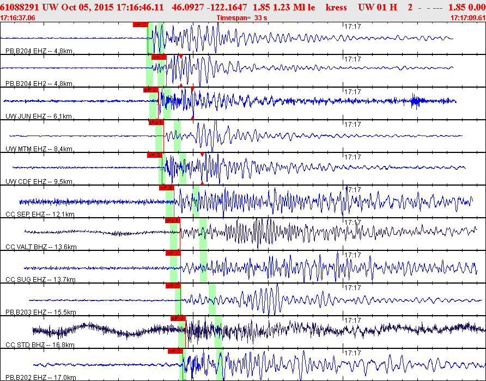Select the eS 2 pick flag on PB B204 EH2
Image resolution: width=486 pixels, height=381 pixels.
[159, 57]
